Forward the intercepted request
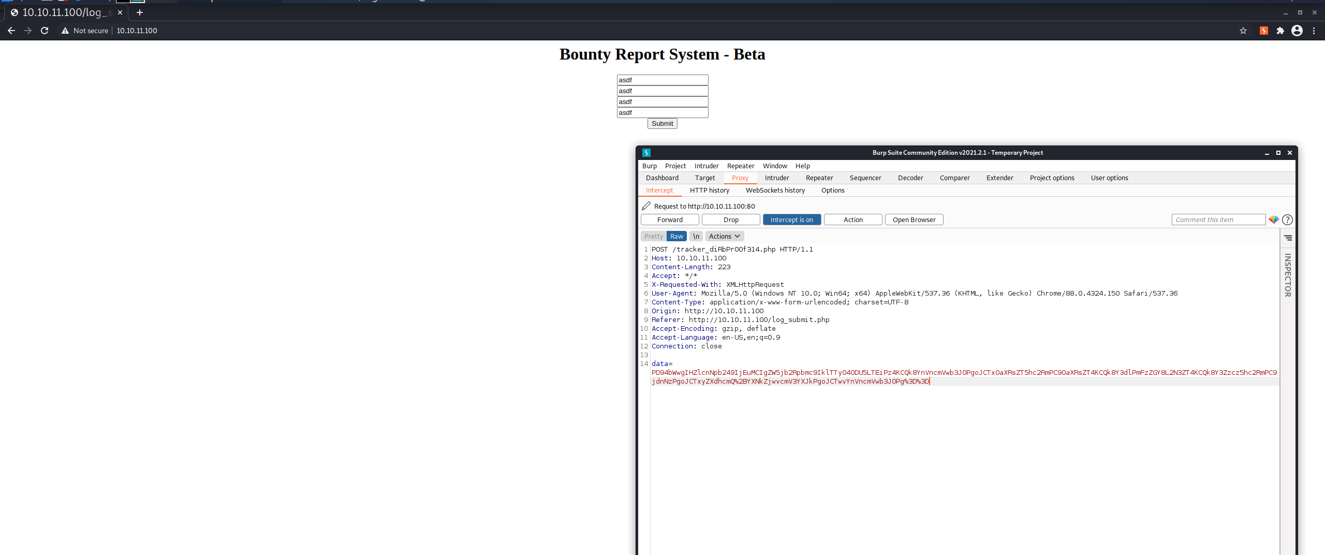 [x=670, y=220]
